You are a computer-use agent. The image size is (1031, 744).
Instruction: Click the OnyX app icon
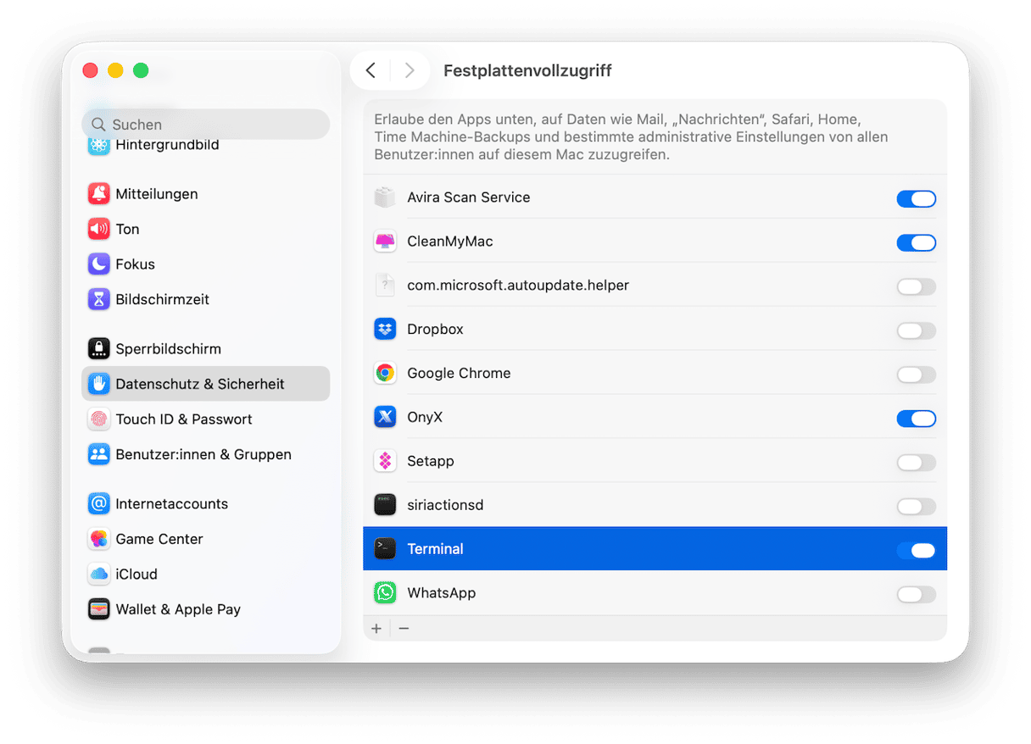point(385,418)
